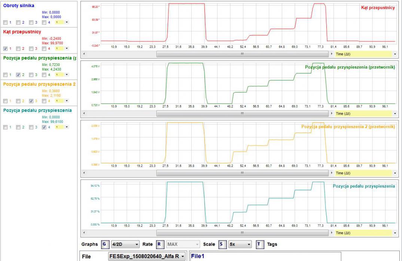Check box 4 under Obroty silnika
The image size is (402, 261).
44,22
